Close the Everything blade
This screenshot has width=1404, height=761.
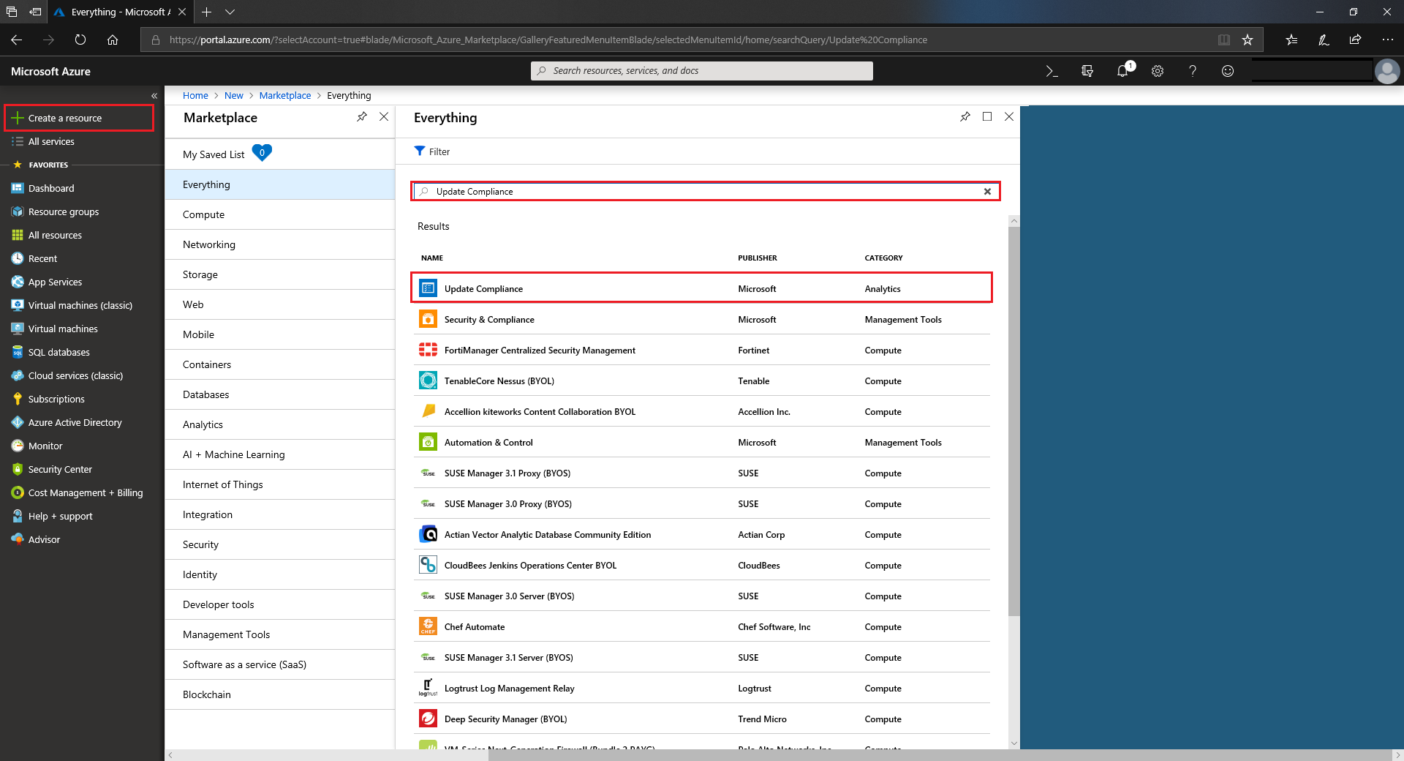1009,117
